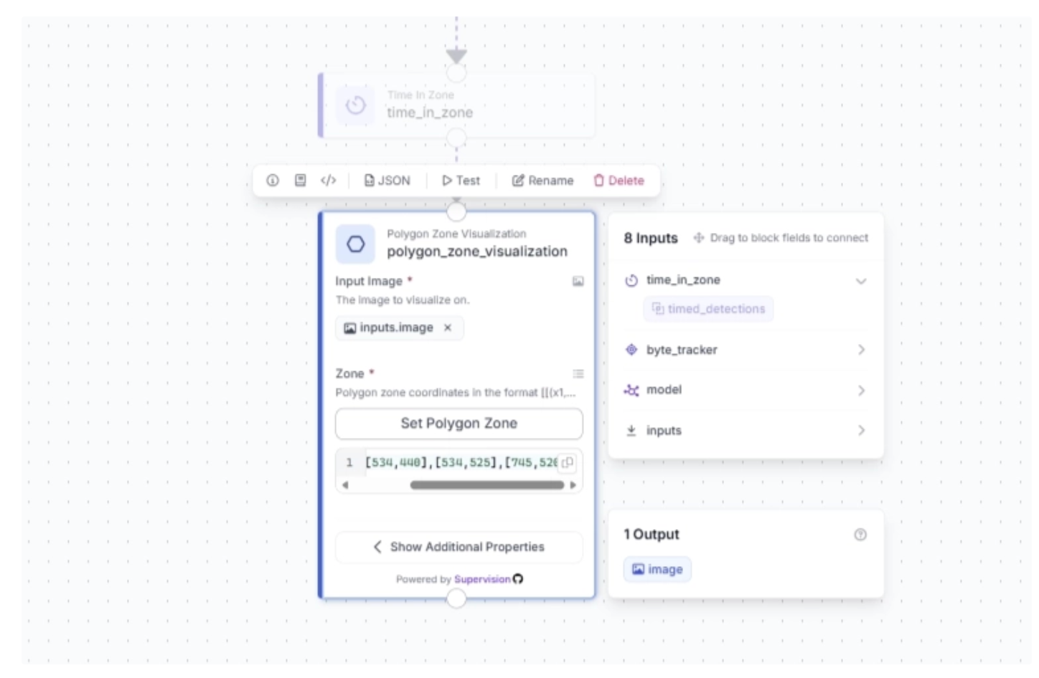Rename the polygon_zone_visualization block
The height and width of the screenshot is (678, 1039).
[542, 181]
